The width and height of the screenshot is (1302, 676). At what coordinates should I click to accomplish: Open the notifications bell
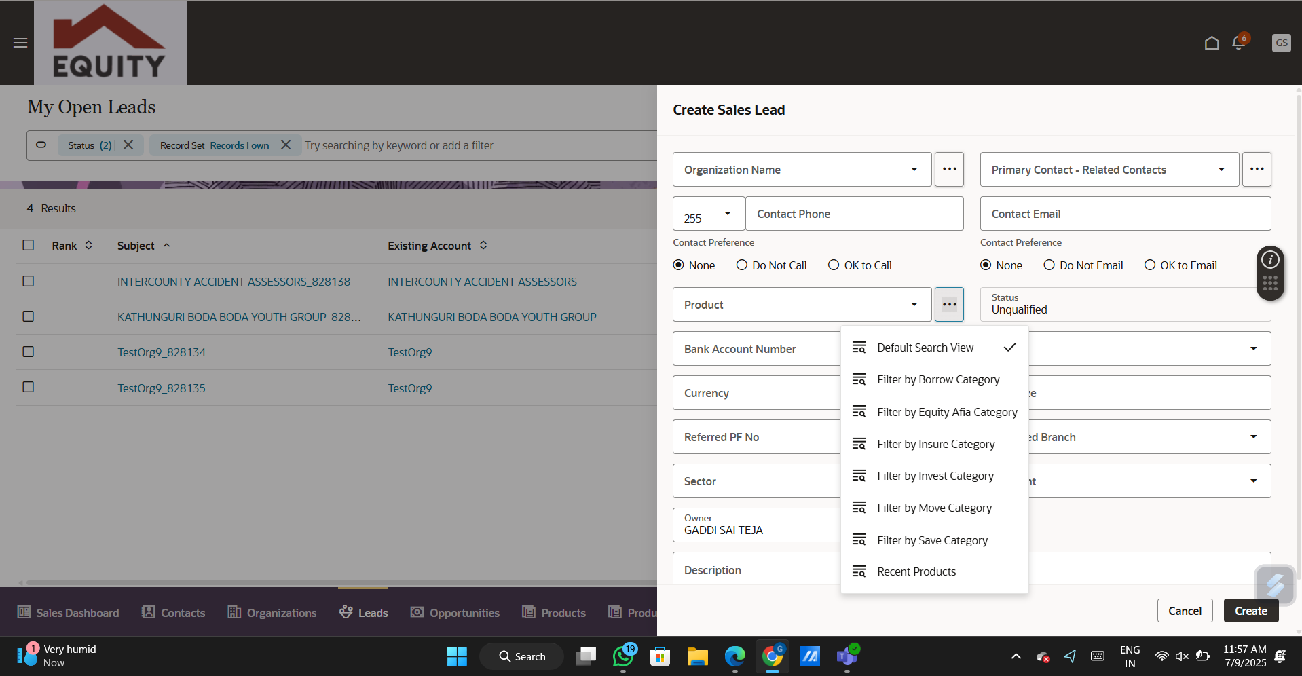[x=1237, y=43]
